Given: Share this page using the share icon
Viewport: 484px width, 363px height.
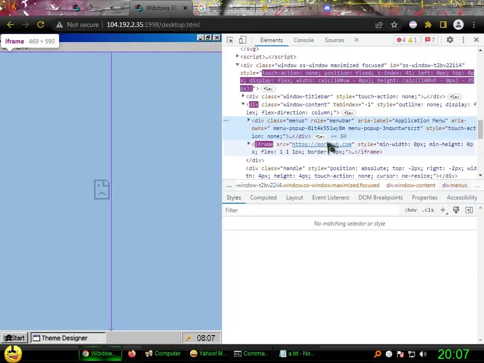Looking at the screenshot, I should [x=379, y=25].
